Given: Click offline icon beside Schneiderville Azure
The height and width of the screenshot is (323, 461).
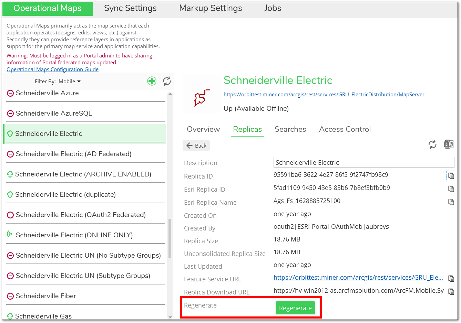Looking at the screenshot, I should (x=10, y=93).
